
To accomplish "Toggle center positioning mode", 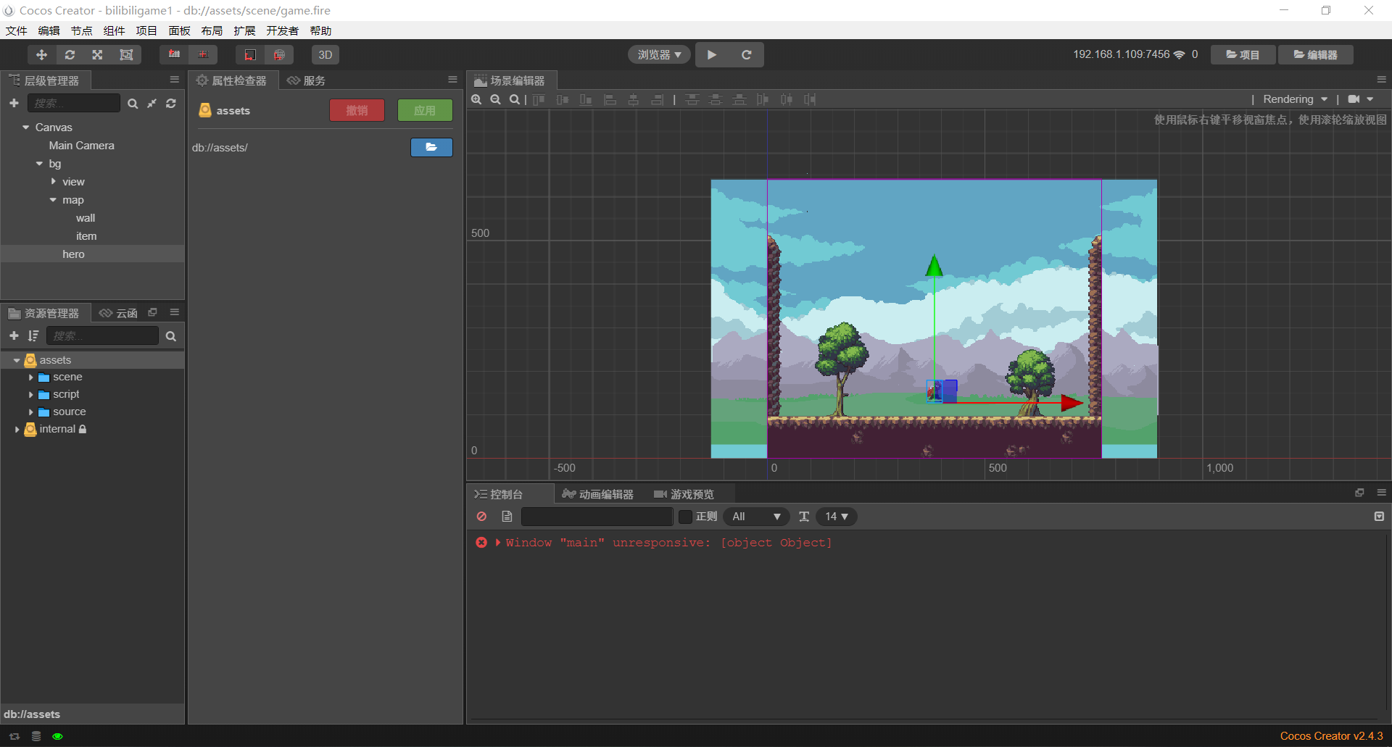I will (x=203, y=55).
